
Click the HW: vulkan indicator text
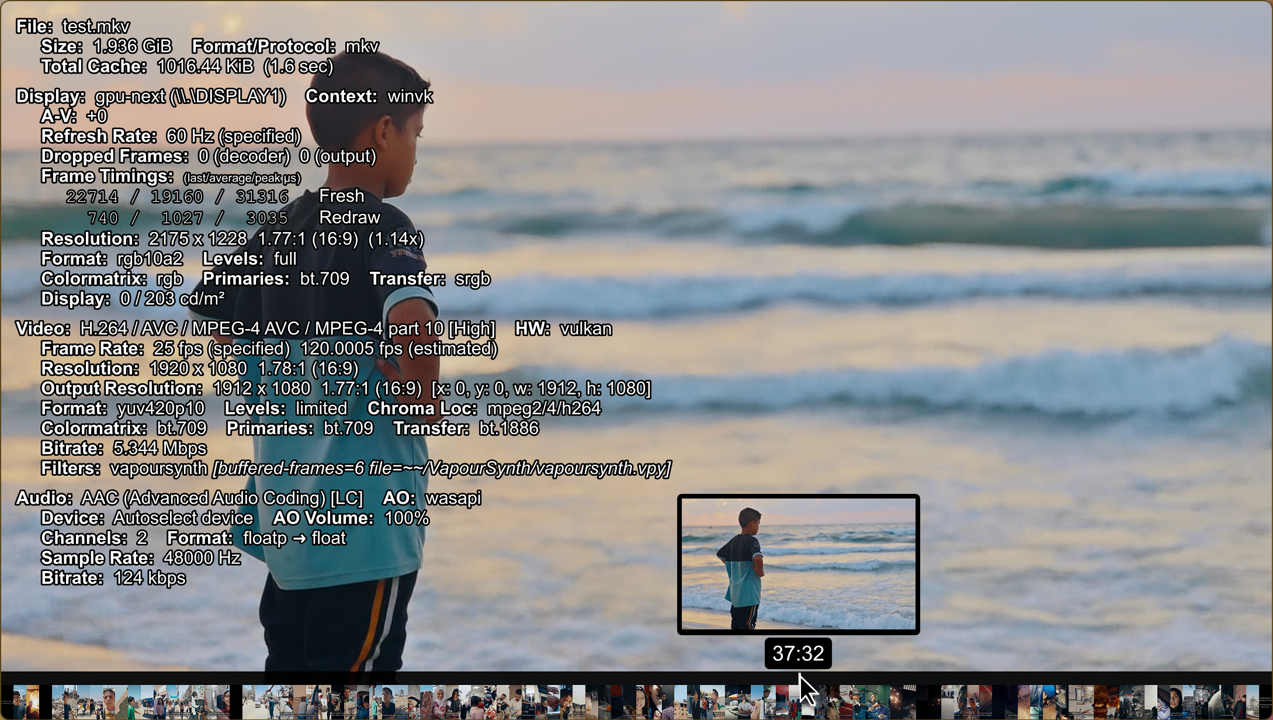point(564,328)
